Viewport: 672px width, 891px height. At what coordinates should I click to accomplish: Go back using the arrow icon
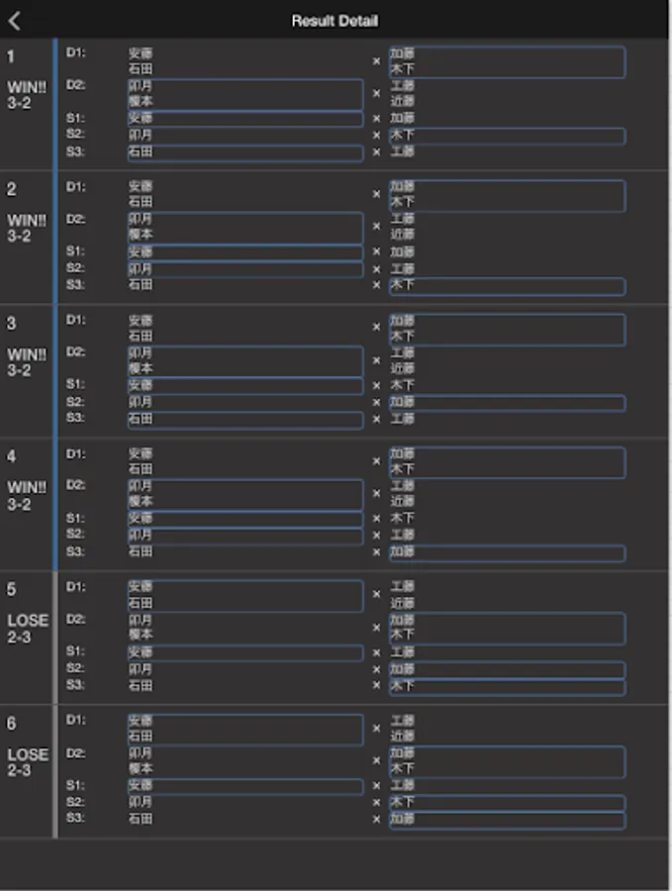point(15,21)
